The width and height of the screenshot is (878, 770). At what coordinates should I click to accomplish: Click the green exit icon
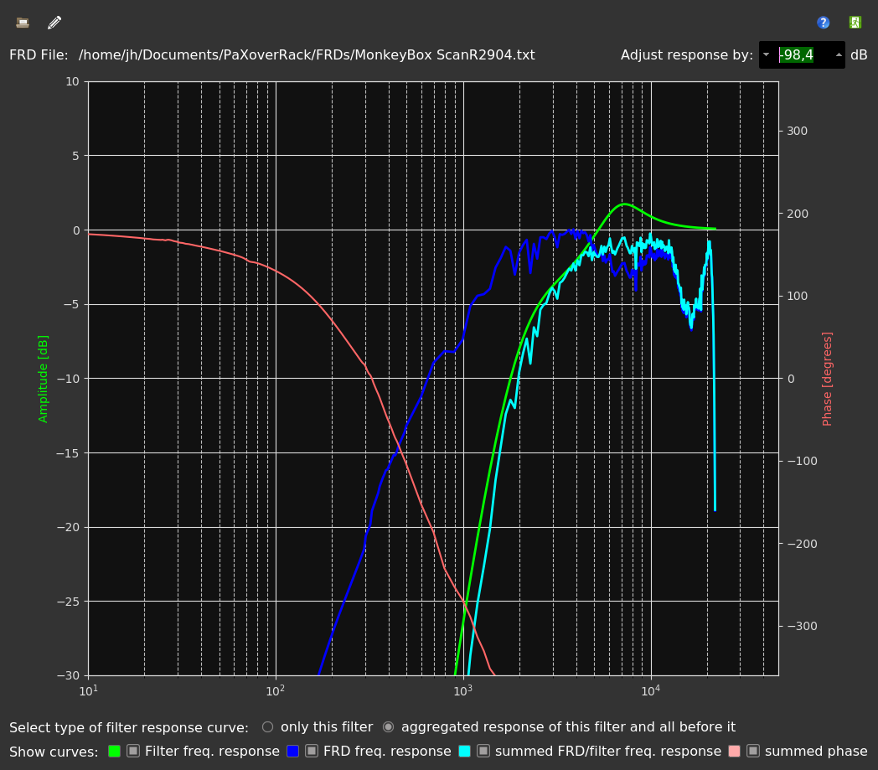coord(855,23)
